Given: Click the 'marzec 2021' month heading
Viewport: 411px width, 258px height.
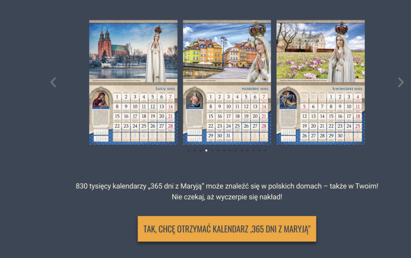Looking at the screenshot, I should [255, 89].
